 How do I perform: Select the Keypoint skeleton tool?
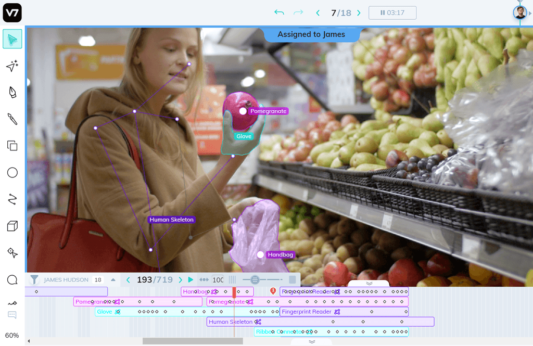click(12, 253)
